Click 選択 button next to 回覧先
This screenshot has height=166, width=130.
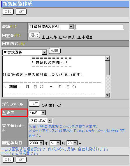(x=34, y=35)
